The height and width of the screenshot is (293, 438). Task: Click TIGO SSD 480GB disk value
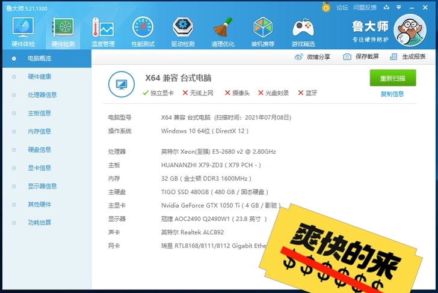point(215,192)
